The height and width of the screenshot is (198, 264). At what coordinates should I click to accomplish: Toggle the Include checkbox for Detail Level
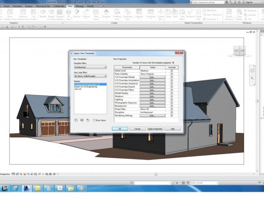coord(172,71)
